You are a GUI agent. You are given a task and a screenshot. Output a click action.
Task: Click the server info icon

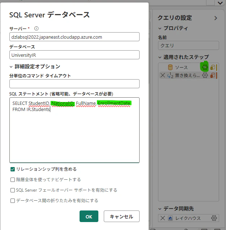coord(36,28)
